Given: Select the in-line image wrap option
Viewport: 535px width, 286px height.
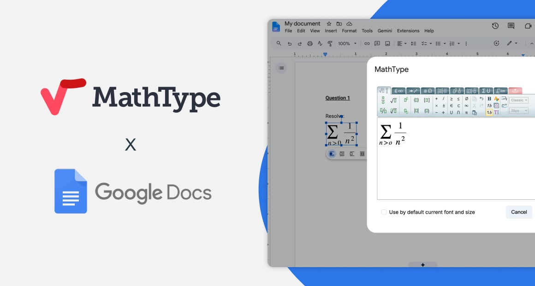Looking at the screenshot, I should click(x=332, y=154).
